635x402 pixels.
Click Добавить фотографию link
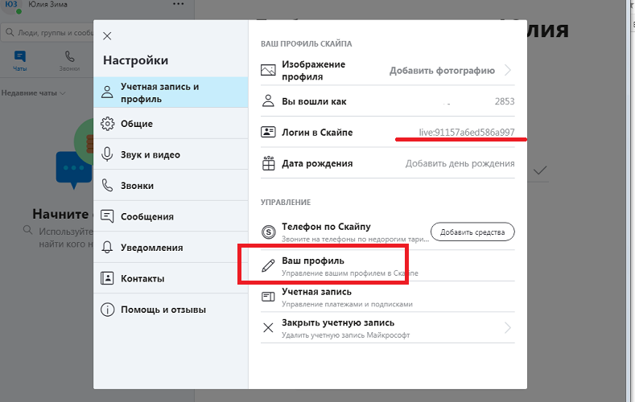(442, 71)
